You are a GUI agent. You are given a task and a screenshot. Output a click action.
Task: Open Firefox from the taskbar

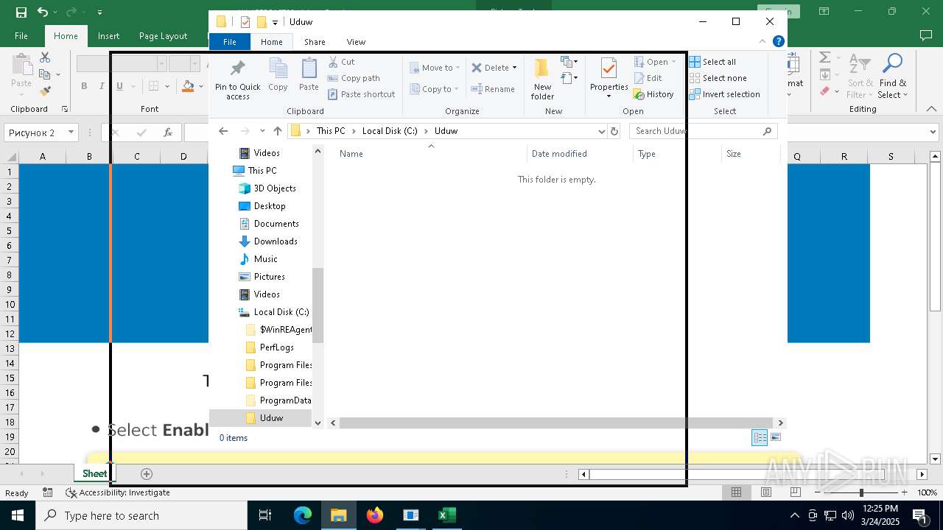[x=375, y=515]
